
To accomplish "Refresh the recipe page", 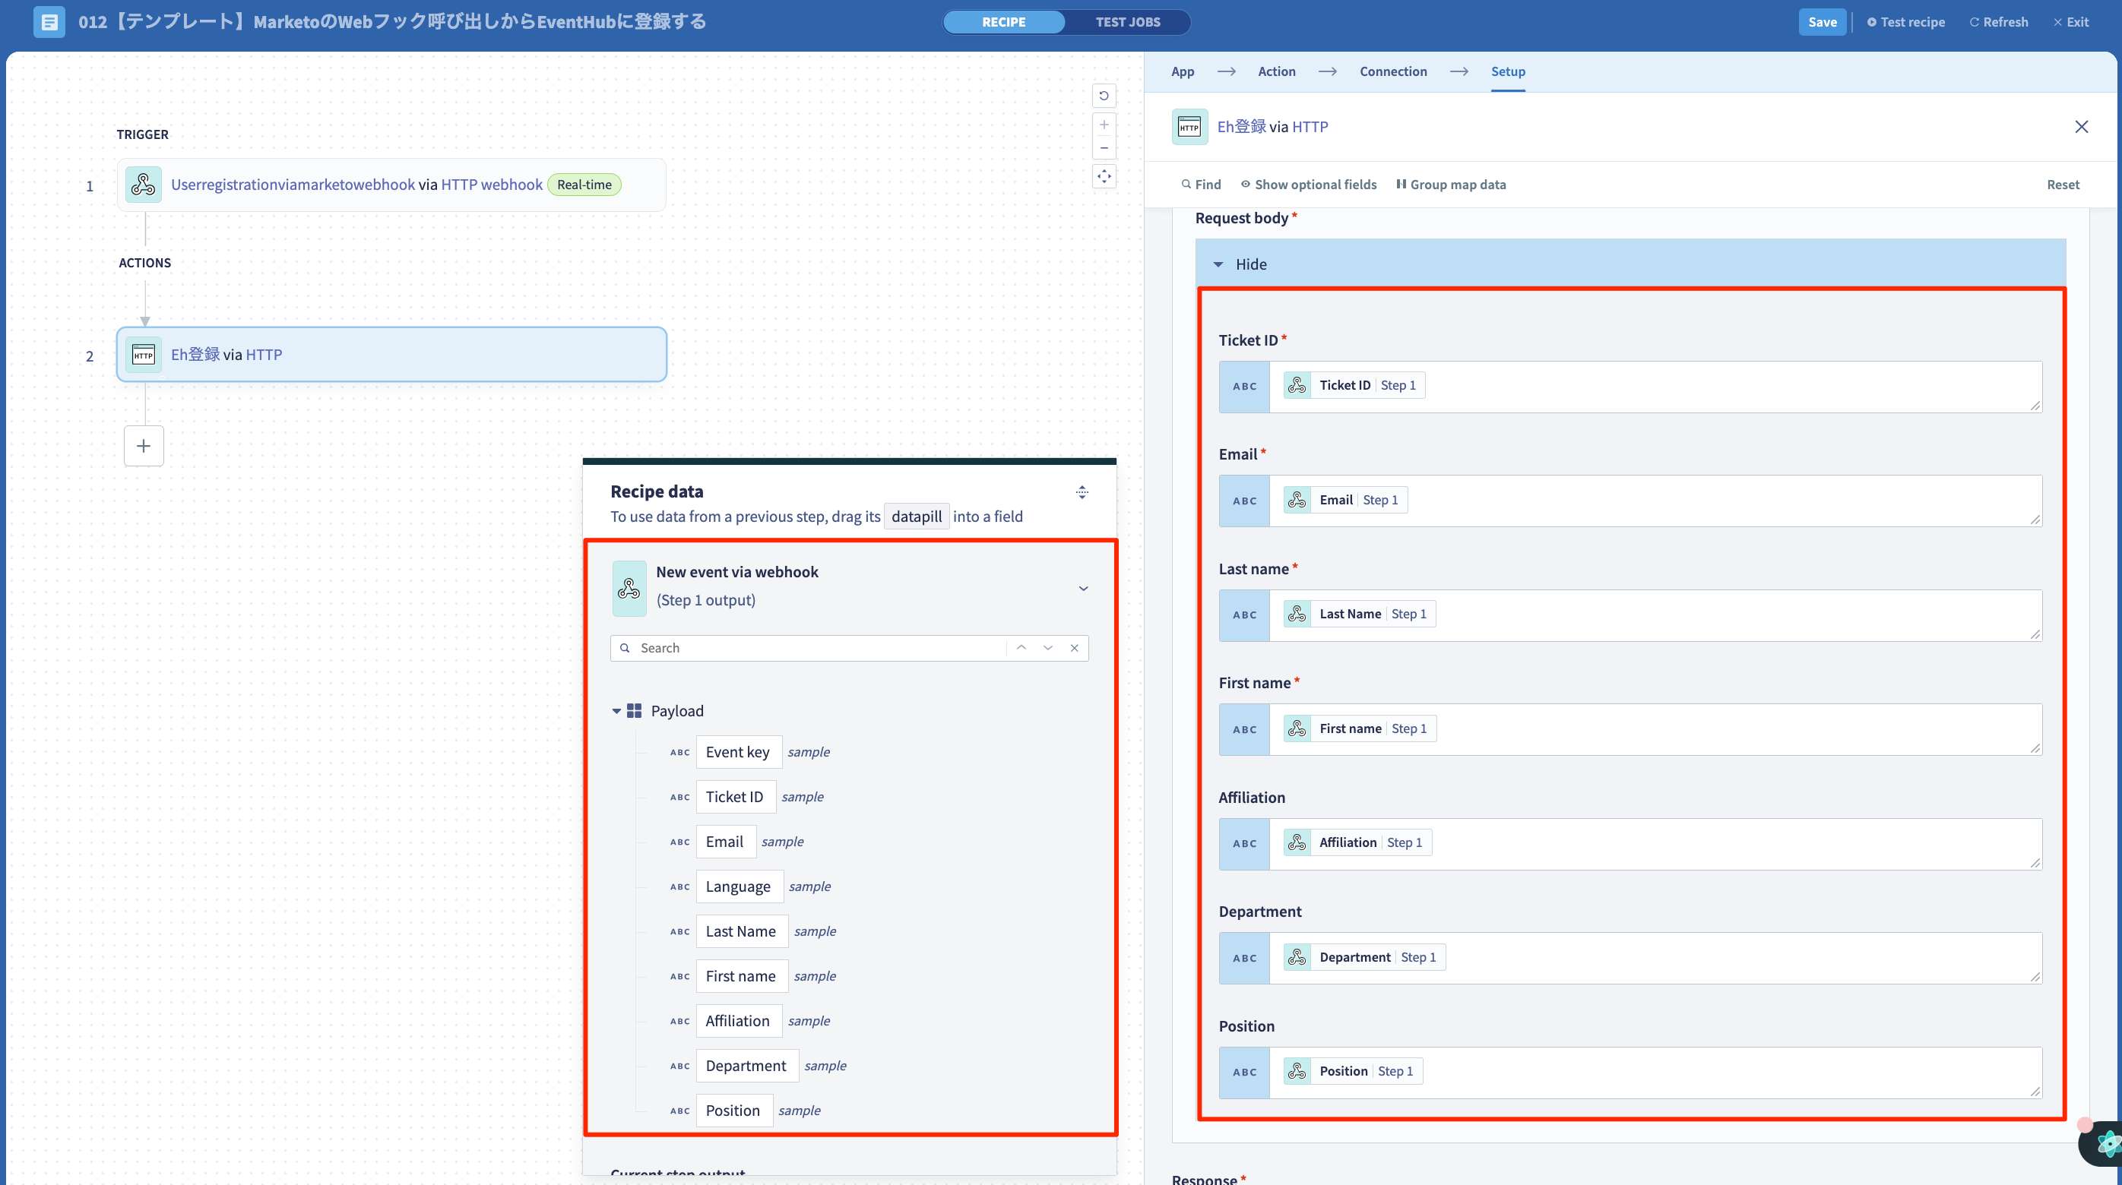I will tap(1998, 22).
